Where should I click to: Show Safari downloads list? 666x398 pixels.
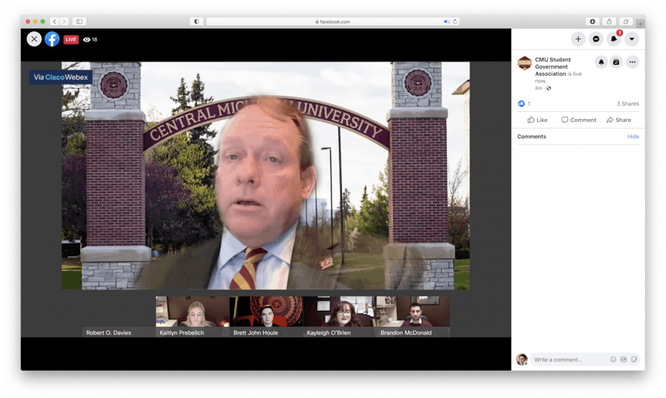click(x=592, y=21)
